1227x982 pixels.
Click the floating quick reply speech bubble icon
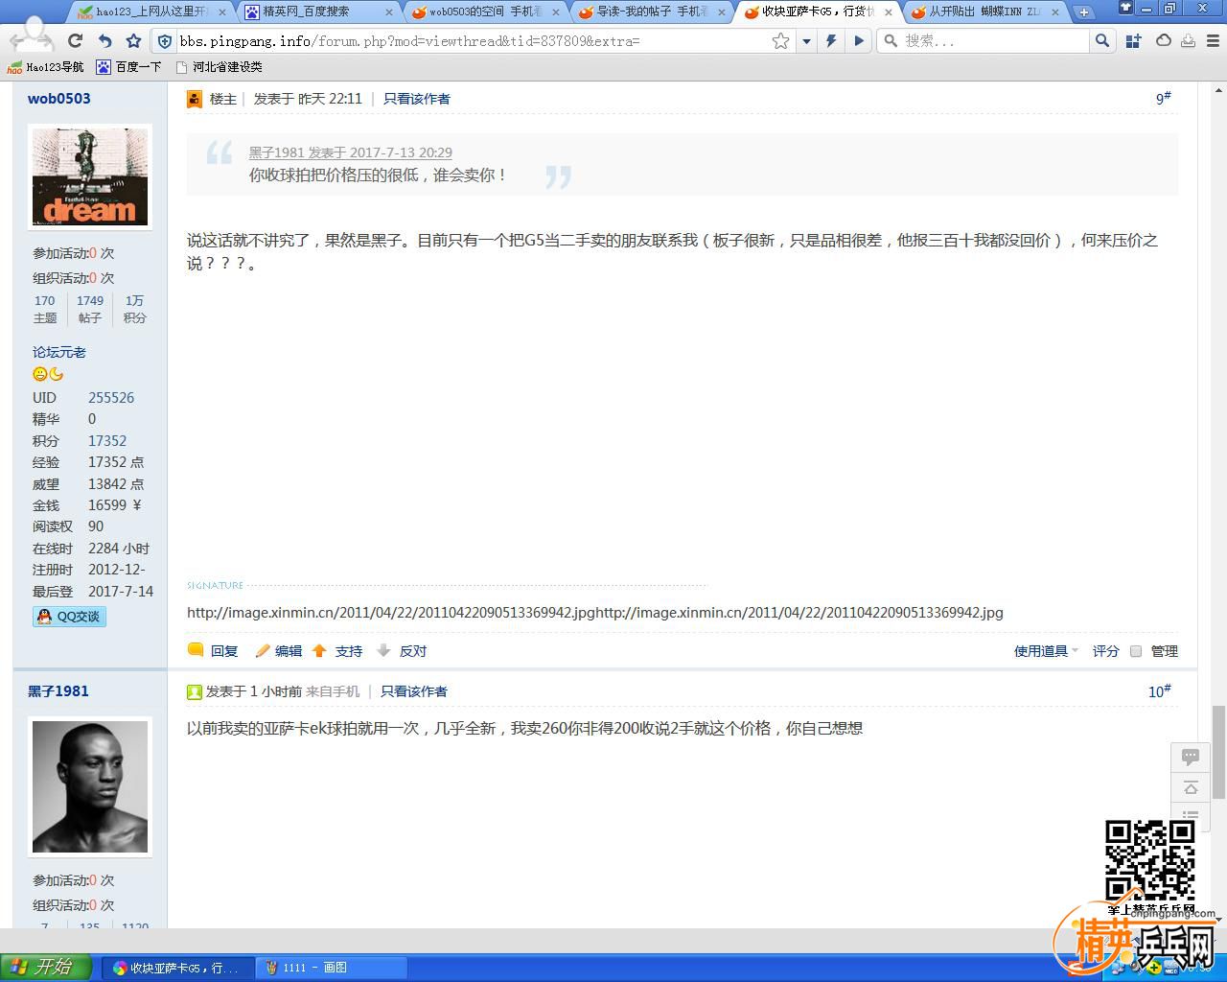click(1191, 757)
